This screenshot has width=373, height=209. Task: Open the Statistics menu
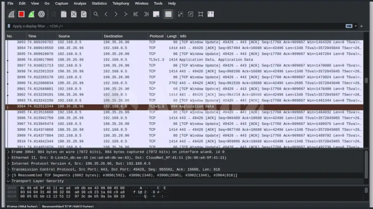(99, 3)
